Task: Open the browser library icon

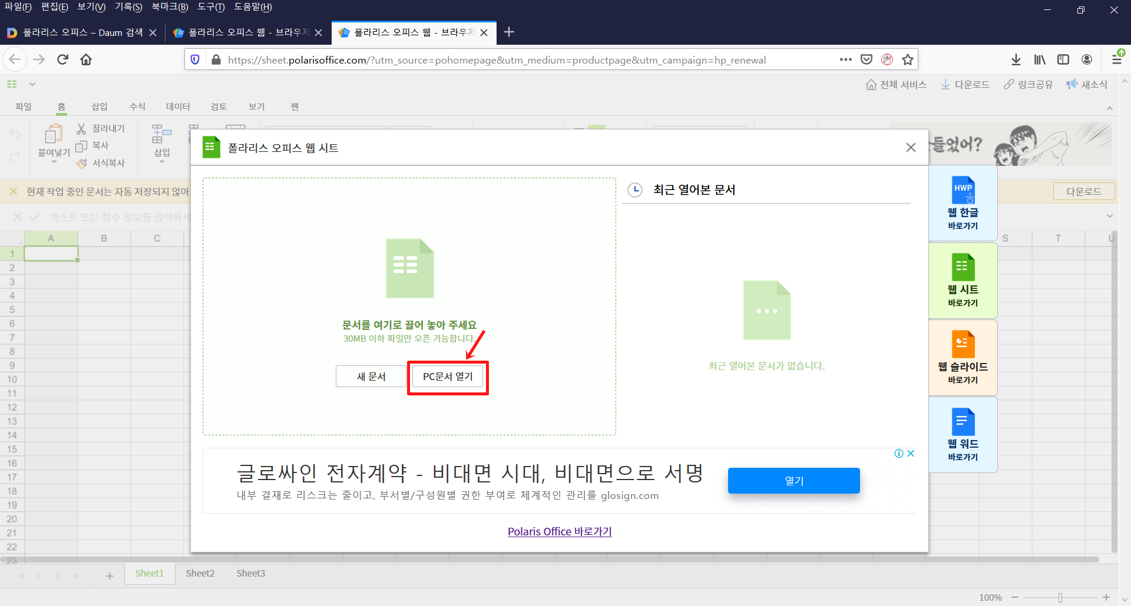Action: point(1040,59)
